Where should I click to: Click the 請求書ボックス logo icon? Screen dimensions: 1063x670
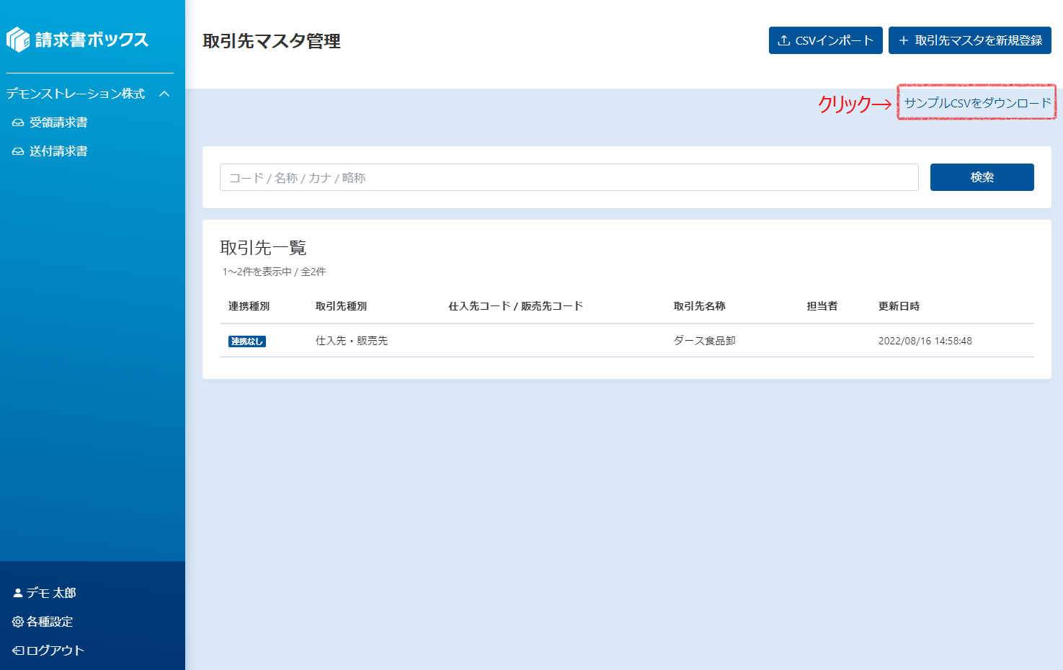(18, 40)
